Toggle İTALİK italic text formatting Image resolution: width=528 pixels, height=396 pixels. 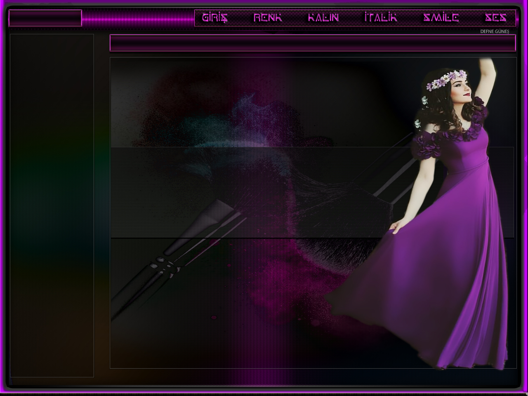coord(381,18)
